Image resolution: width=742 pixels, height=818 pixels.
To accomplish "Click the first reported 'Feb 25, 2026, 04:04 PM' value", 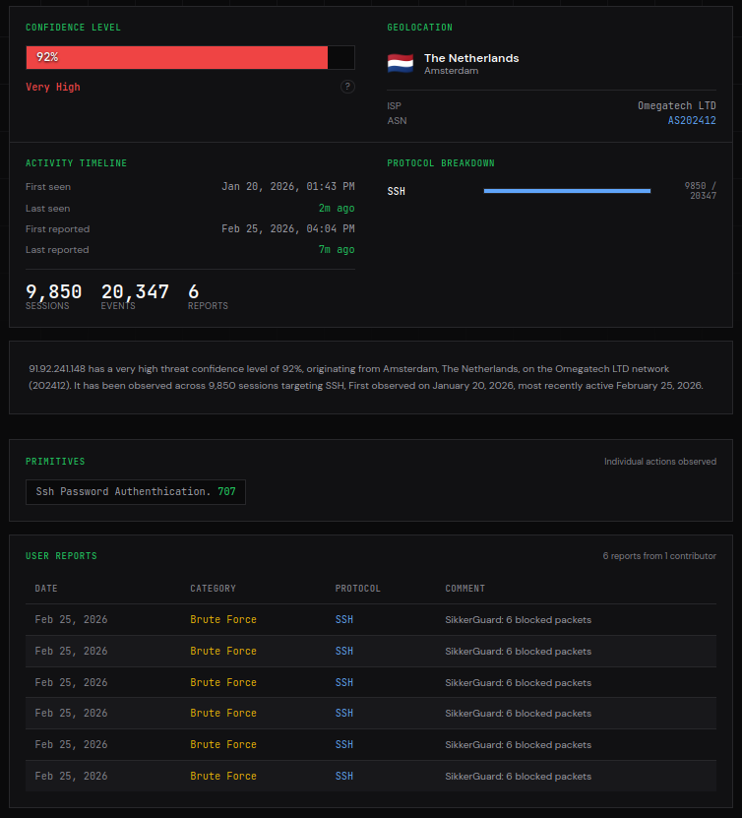I will click(288, 229).
